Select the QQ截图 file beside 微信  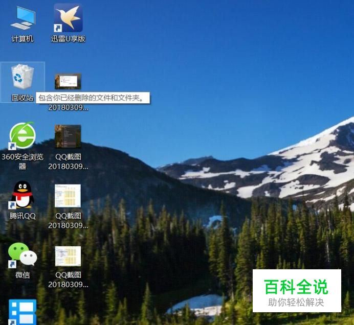tap(68, 256)
